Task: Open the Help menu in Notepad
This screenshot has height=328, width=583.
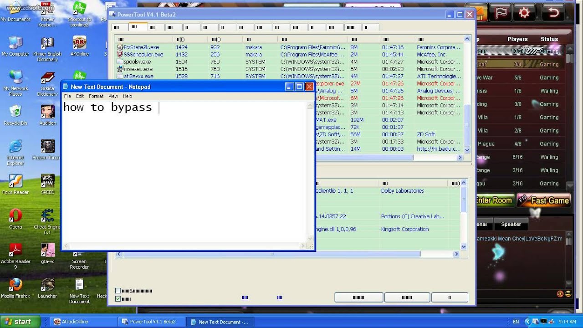Action: click(128, 96)
